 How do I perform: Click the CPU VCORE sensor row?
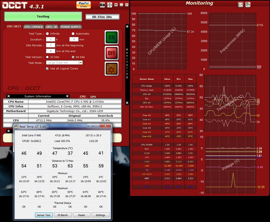click(164, 145)
